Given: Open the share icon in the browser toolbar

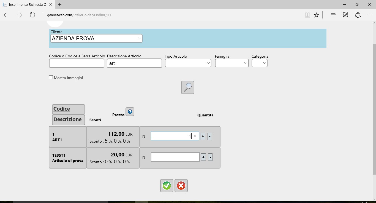Looking at the screenshot, I should coord(358,15).
